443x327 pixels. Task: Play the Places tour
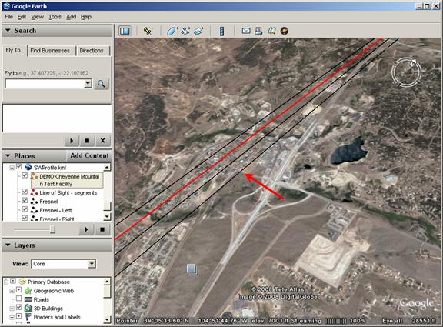click(x=86, y=229)
